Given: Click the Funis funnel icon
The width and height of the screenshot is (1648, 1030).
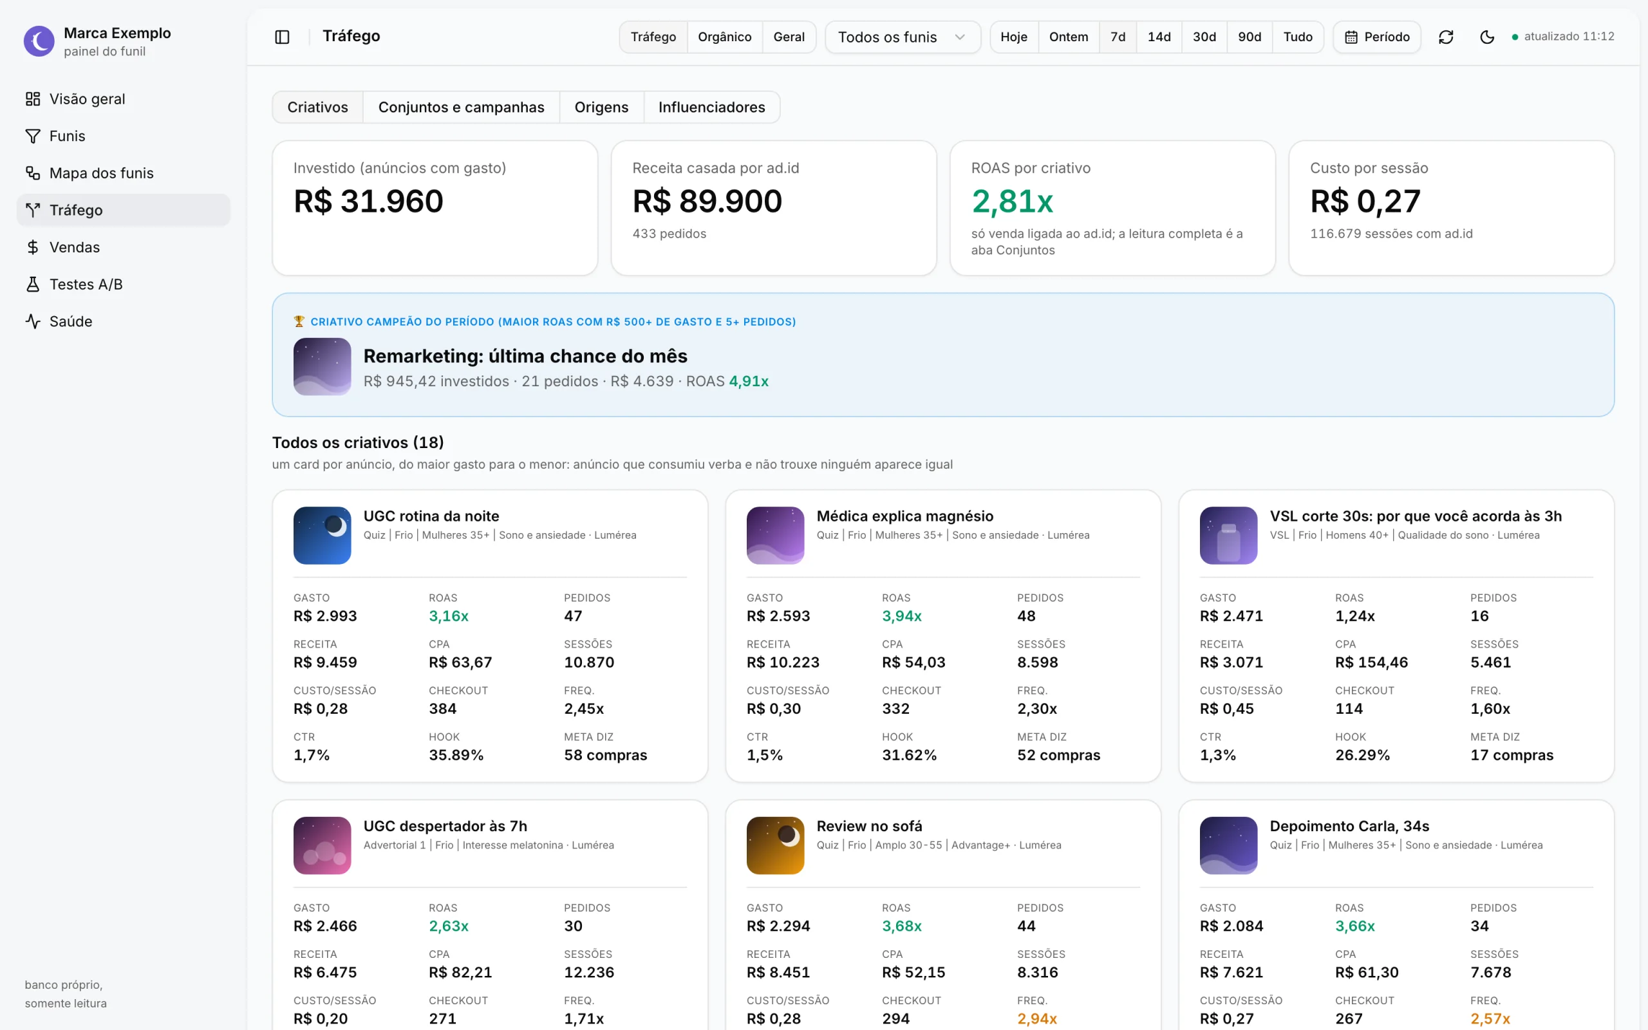Looking at the screenshot, I should [33, 136].
